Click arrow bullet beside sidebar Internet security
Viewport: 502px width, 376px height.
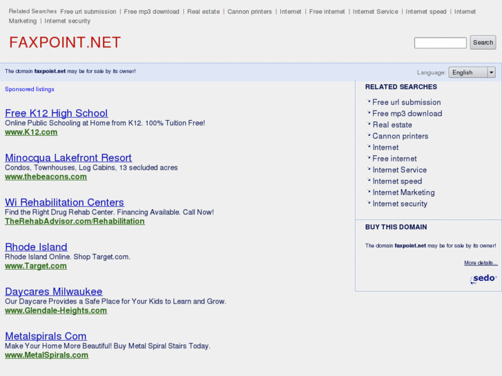pos(369,203)
